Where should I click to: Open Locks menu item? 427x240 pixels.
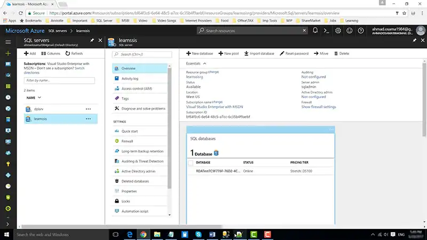click(x=140, y=201)
